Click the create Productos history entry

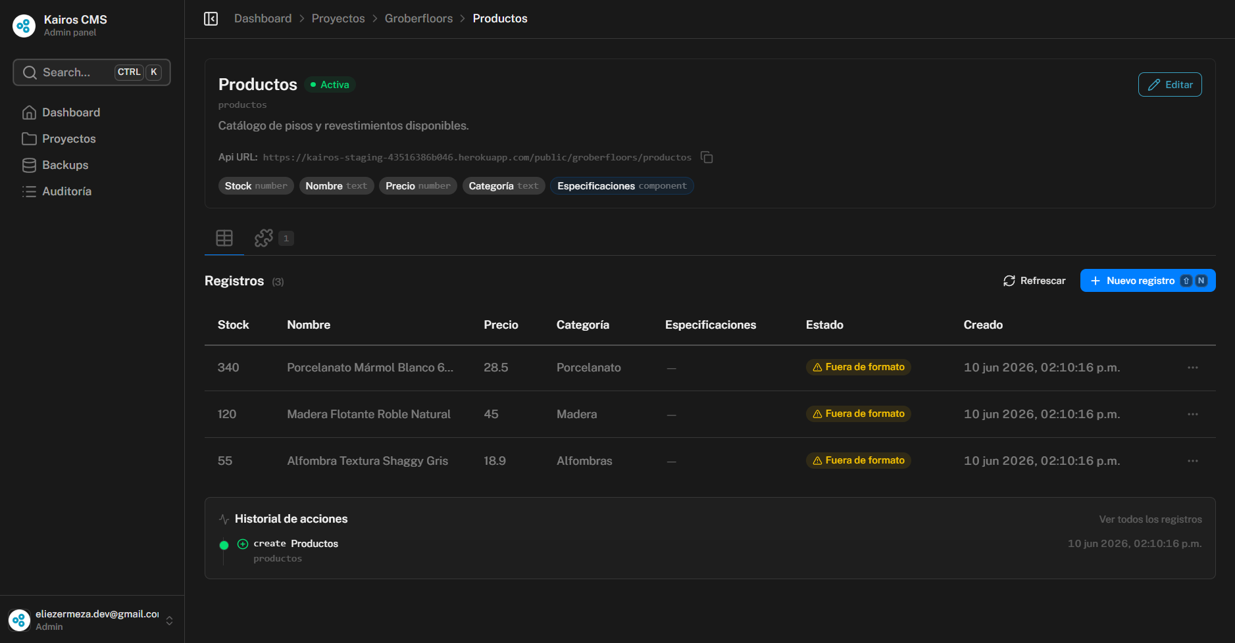click(295, 544)
